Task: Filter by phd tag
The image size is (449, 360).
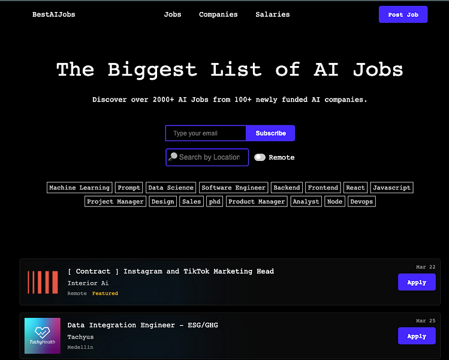Action: point(215,201)
